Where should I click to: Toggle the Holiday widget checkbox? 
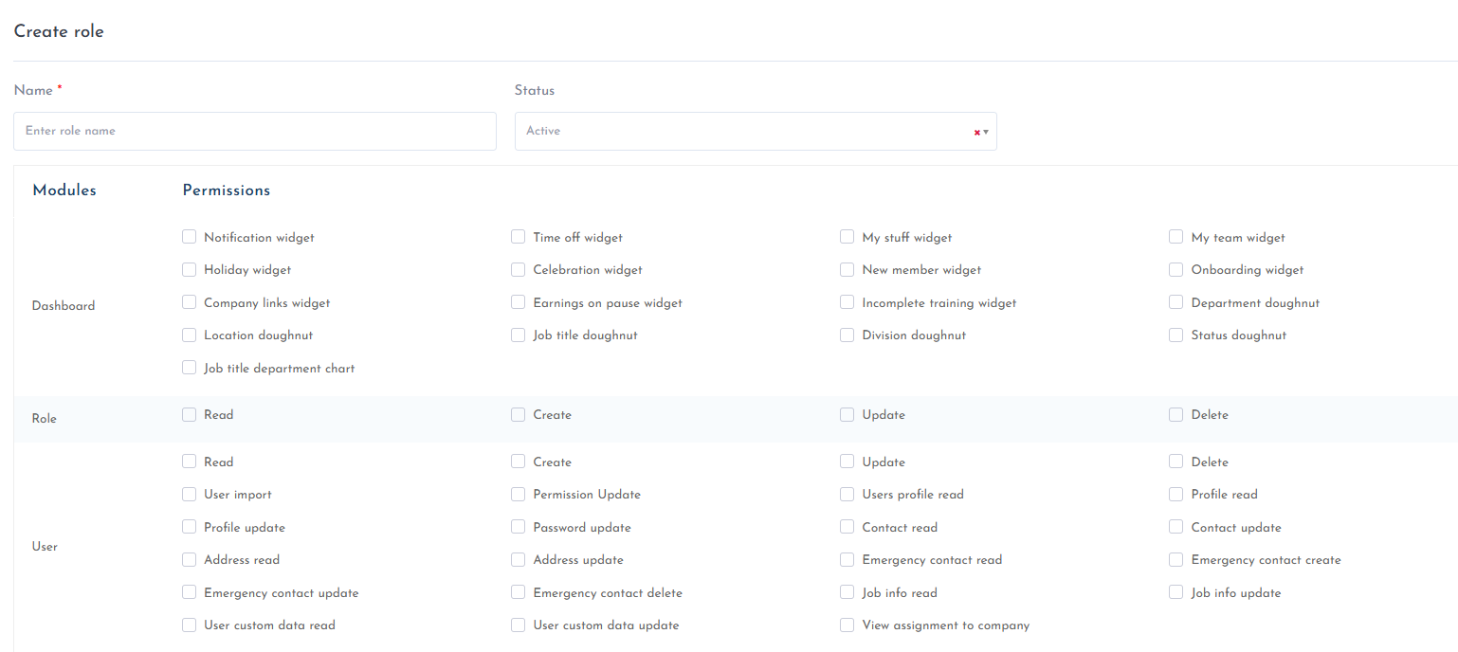[x=189, y=269]
